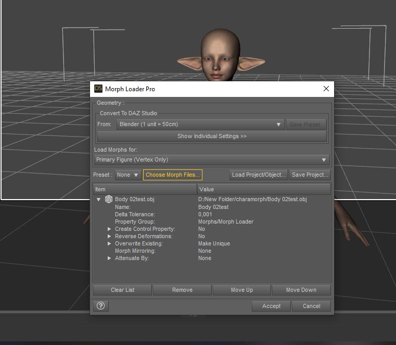Click the Item column header
Screen dimensions: 396x345
pyautogui.click(x=145, y=189)
